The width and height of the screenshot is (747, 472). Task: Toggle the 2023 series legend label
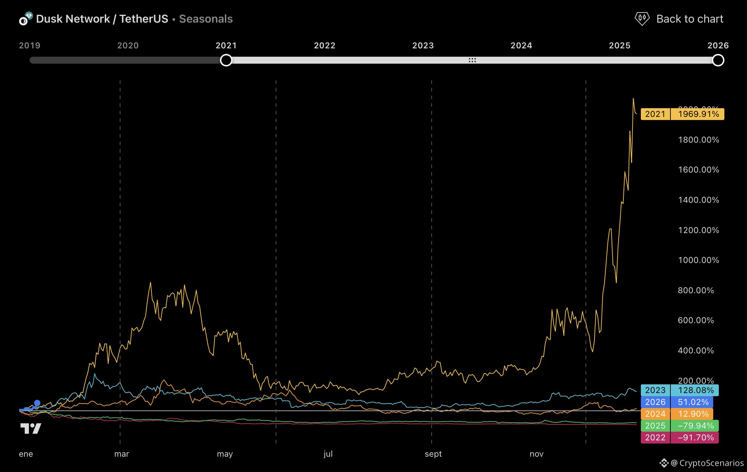tap(655, 390)
